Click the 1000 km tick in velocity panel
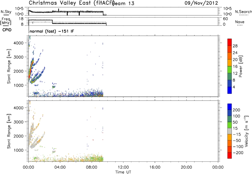 coord(18,150)
